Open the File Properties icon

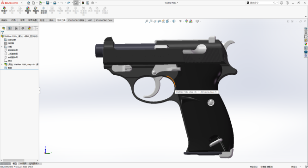(x=88, y=3)
